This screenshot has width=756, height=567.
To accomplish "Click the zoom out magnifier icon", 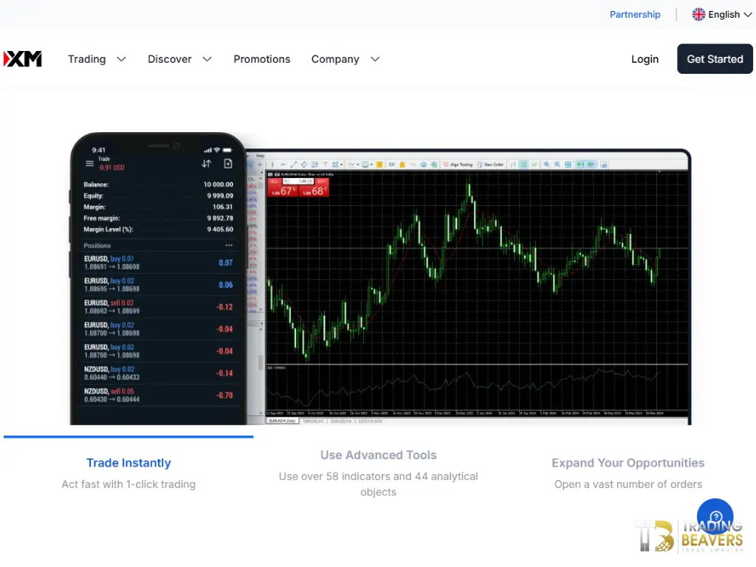I will click(557, 165).
